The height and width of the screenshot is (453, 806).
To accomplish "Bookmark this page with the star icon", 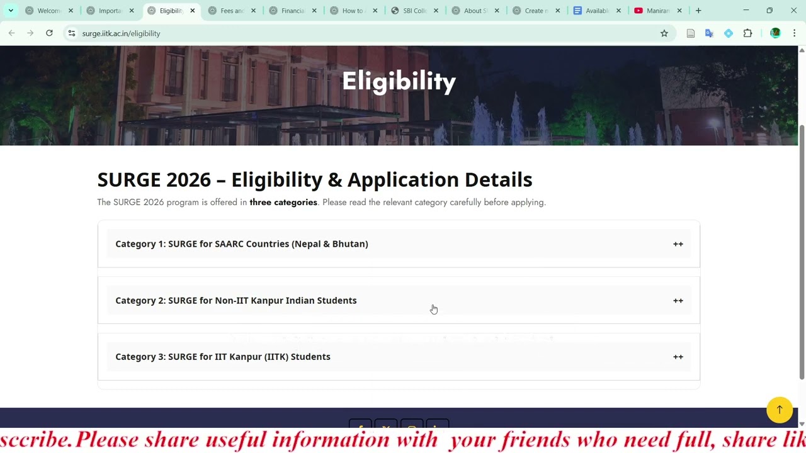I will 664,33.
